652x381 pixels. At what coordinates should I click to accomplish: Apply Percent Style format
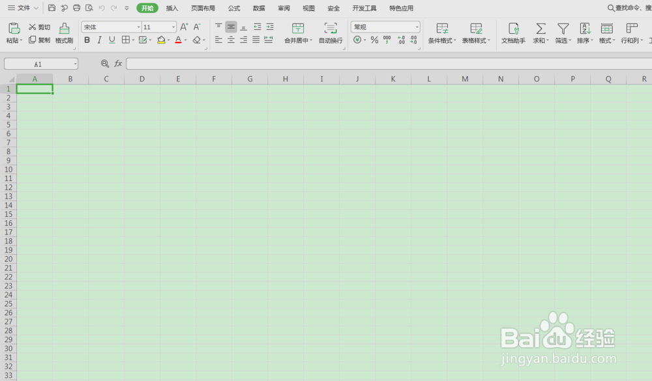point(374,40)
